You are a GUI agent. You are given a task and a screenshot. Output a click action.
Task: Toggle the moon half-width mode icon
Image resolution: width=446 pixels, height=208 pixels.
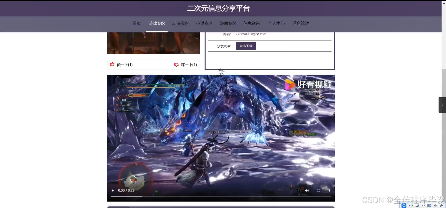coord(417,205)
